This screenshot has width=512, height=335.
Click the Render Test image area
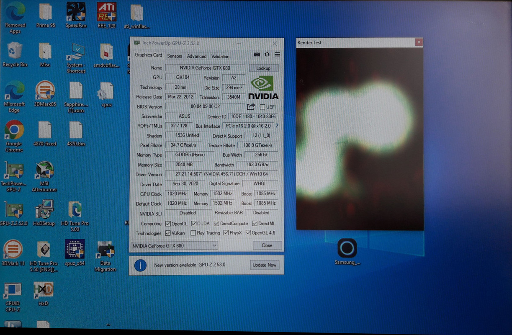point(360,138)
